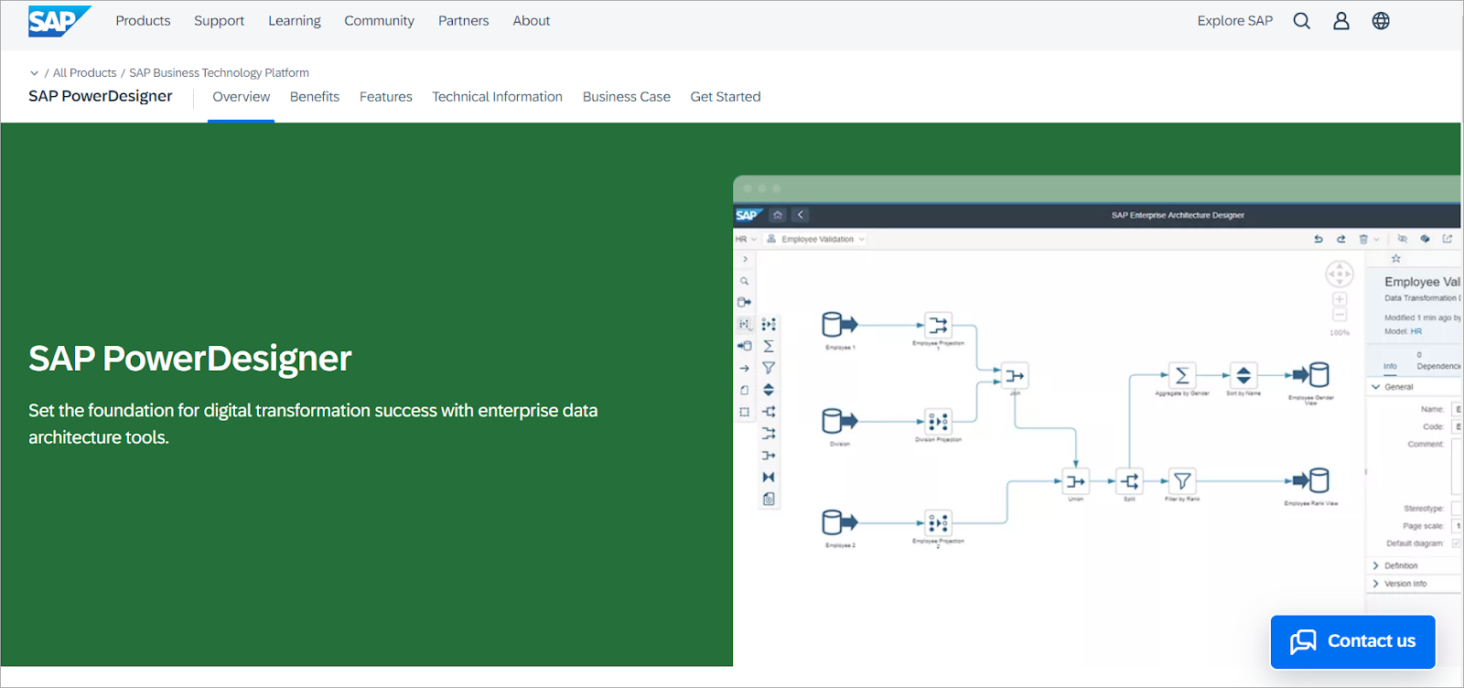
Task: Click the share export icon in the Designer toolbar
Action: tap(1448, 239)
